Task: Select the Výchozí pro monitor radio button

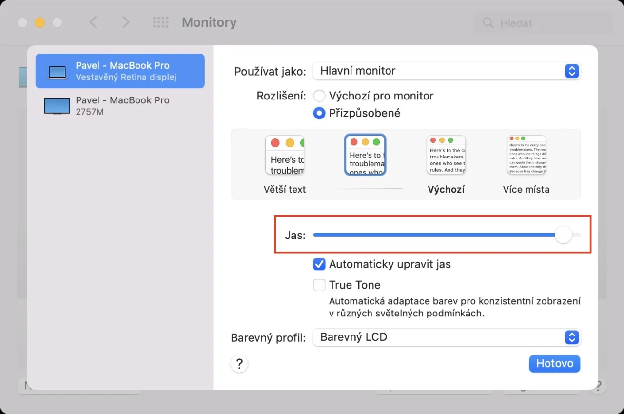Action: 319,96
